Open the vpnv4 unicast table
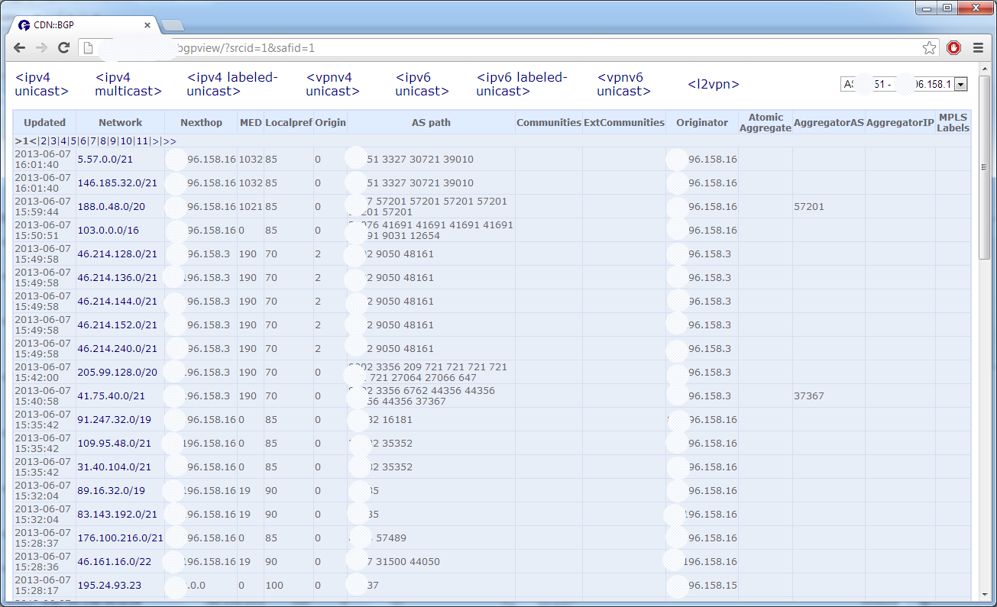Image resolution: width=997 pixels, height=607 pixels. click(332, 84)
